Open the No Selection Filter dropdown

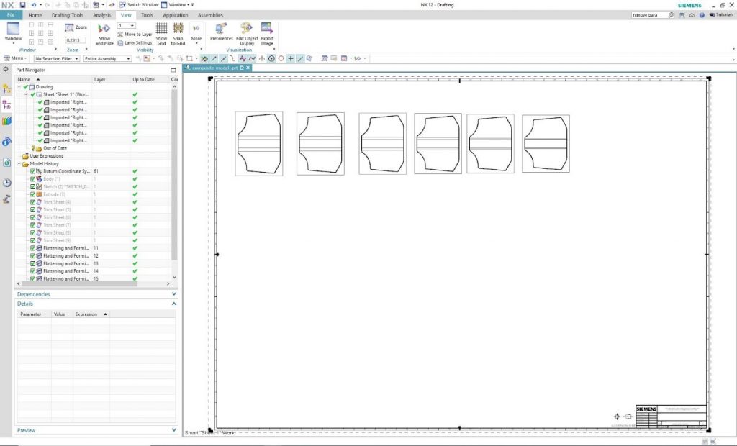[57, 58]
